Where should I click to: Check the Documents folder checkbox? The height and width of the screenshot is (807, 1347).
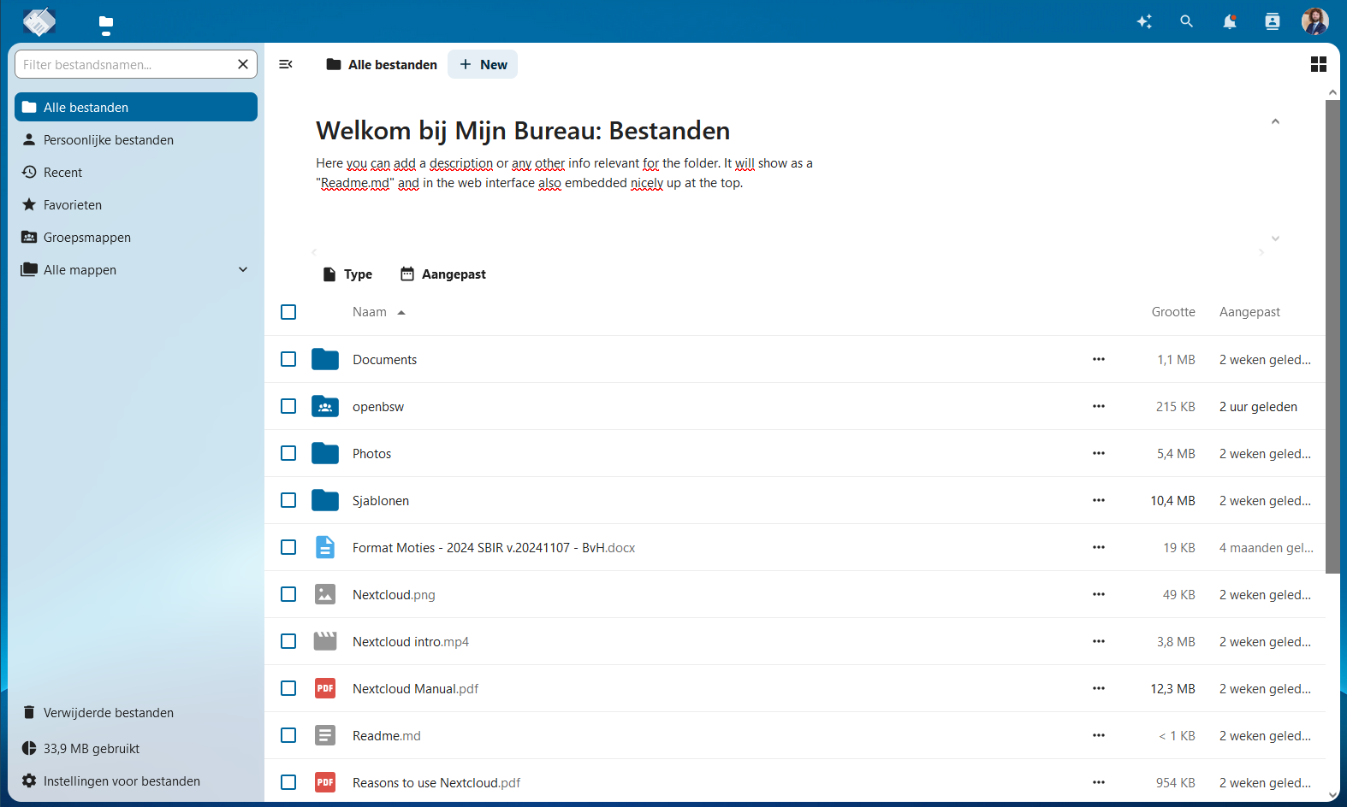[288, 359]
